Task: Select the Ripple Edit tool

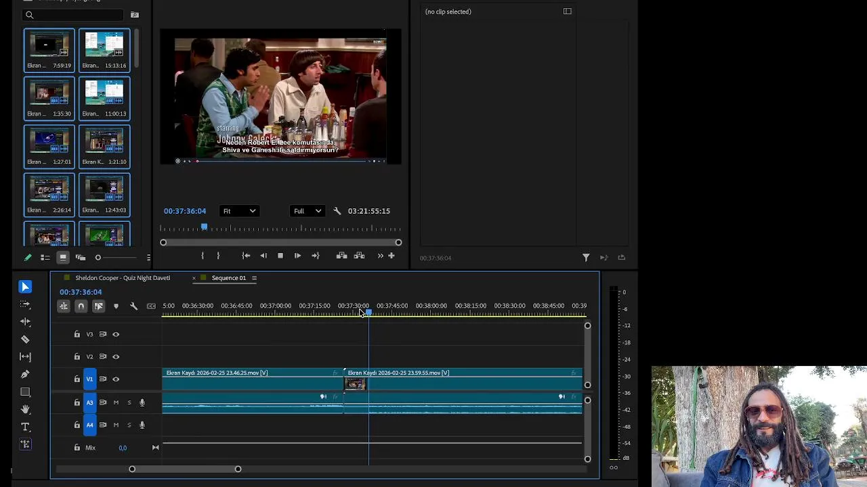Action: coord(25,322)
